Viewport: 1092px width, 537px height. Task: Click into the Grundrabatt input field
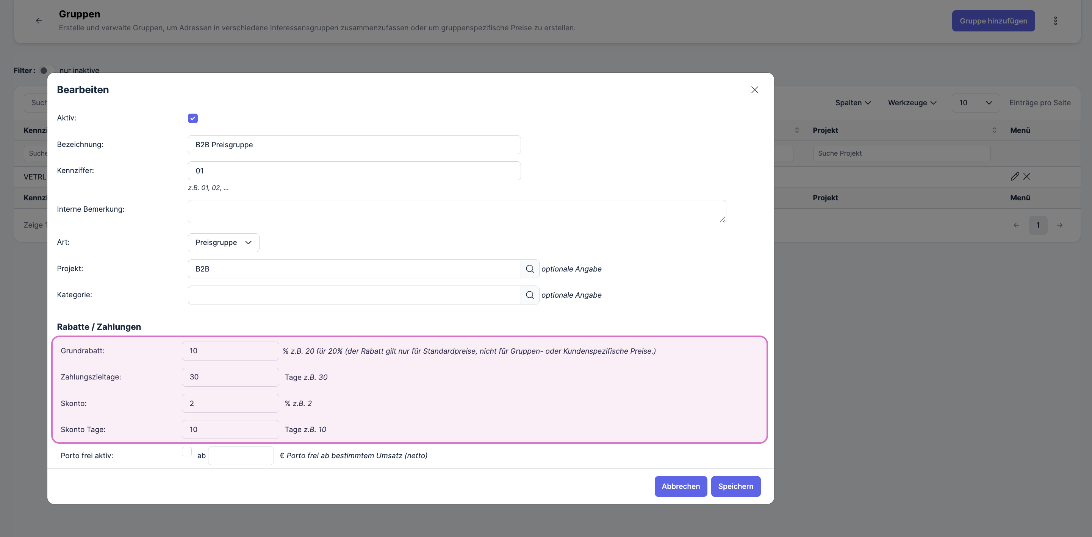[230, 351]
